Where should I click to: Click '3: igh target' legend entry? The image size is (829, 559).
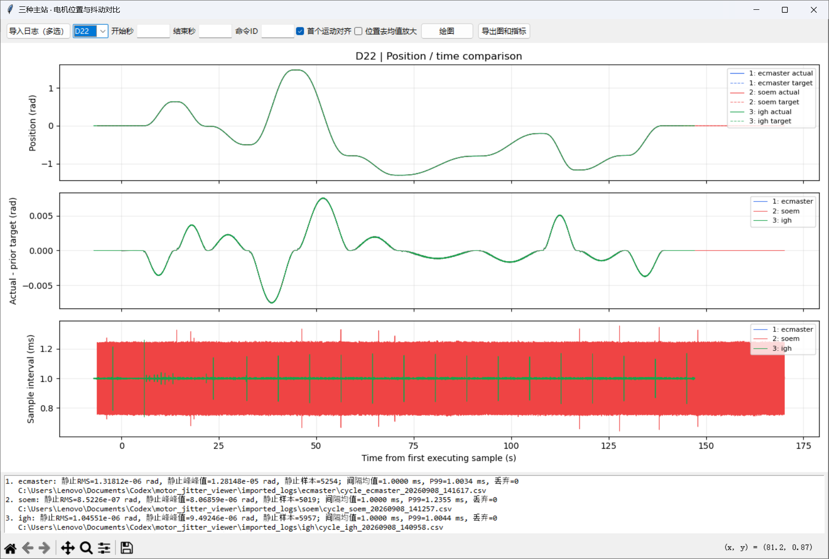(x=761, y=121)
